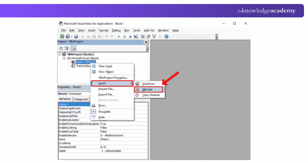The image size is (308, 163).
Task: Open toolbar options at the toolbar's end
Action: 216,37
